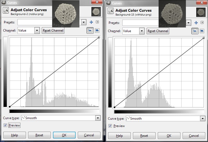The image size is (208, 142).
Task: Open Channel dropdown in noblur.png dialog
Action: pos(37,31)
